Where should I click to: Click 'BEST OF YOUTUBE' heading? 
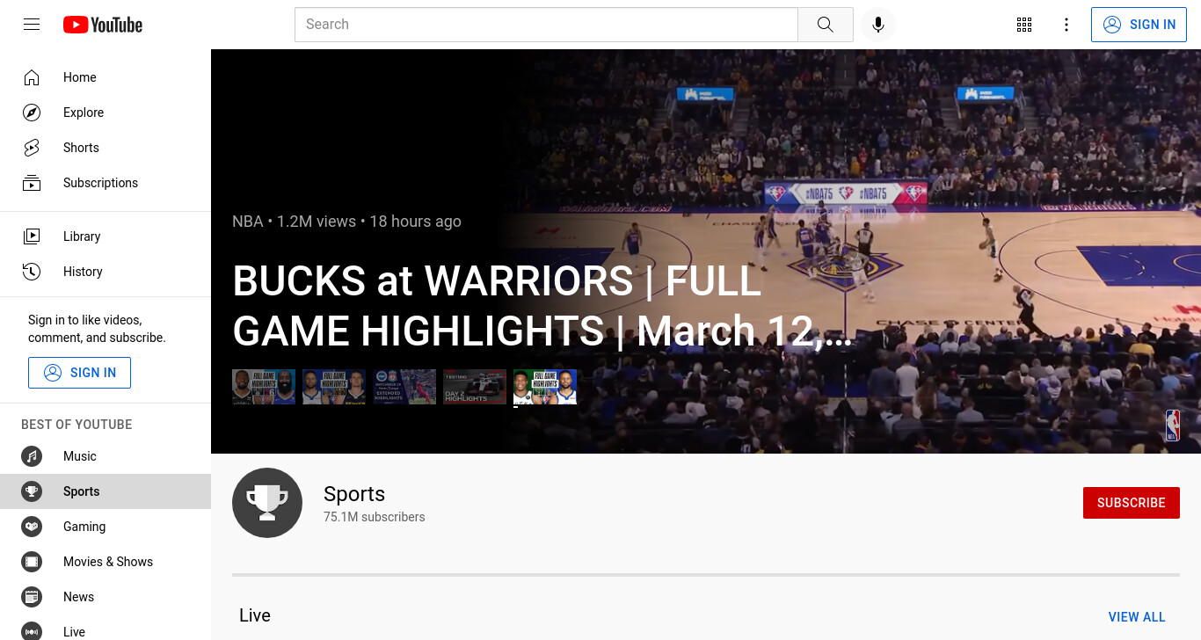click(76, 425)
